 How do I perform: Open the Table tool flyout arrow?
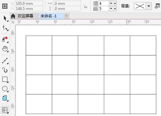click(x=8, y=113)
